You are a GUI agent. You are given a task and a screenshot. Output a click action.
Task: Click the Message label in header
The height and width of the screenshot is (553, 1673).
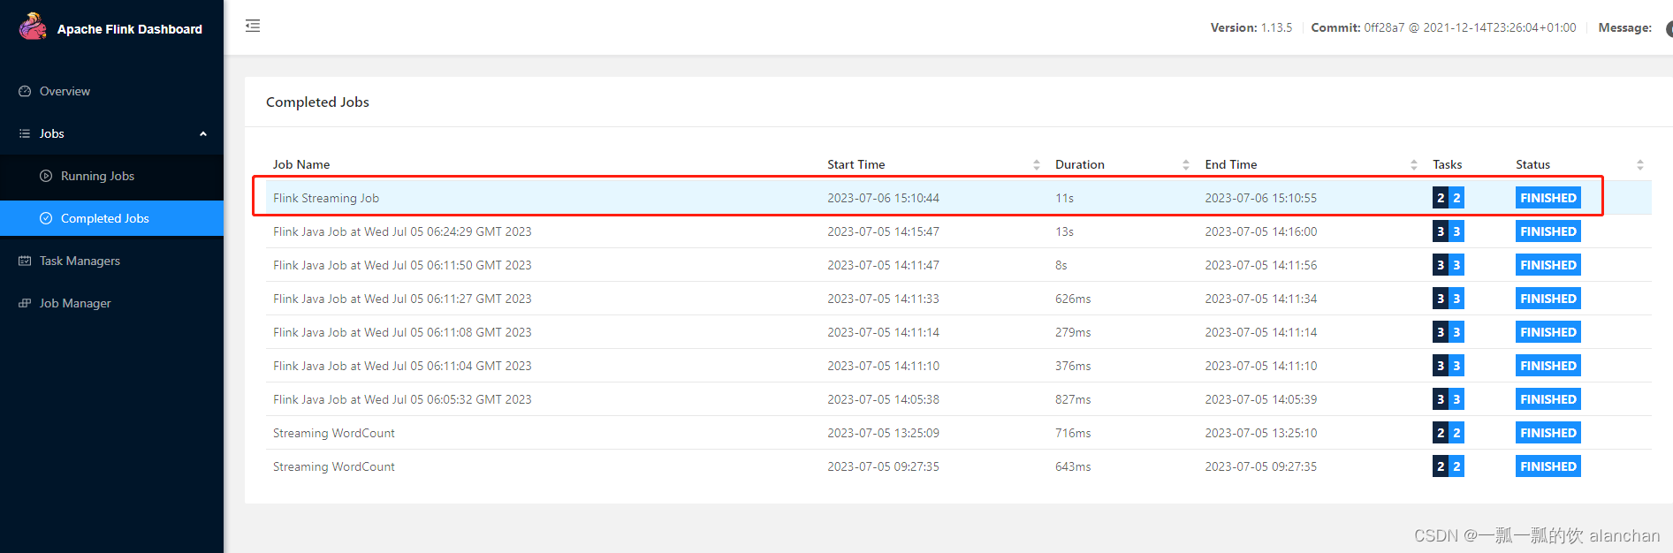point(1624,27)
